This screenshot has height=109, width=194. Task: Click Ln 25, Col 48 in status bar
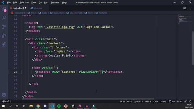(x=126, y=101)
